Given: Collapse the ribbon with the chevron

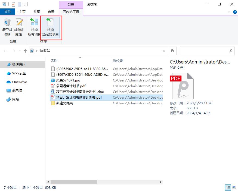Looking at the screenshot, I should [229, 12].
